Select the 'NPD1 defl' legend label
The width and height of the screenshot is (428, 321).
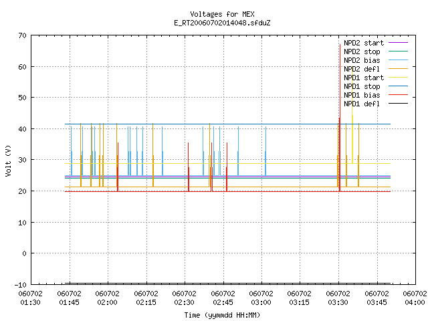(362, 104)
